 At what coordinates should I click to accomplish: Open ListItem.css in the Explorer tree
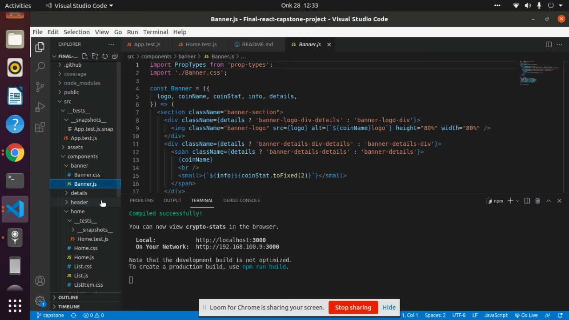tap(88, 285)
